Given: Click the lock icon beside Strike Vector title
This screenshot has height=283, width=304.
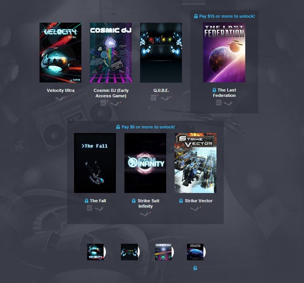Looking at the screenshot, I should [181, 201].
